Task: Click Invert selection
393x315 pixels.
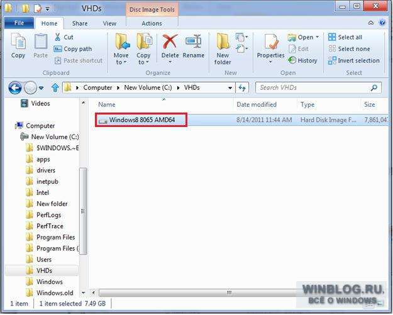Action: click(353, 60)
